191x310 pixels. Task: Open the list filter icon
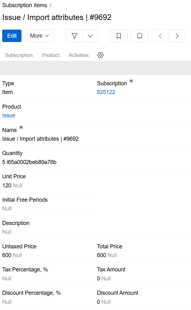(74, 36)
